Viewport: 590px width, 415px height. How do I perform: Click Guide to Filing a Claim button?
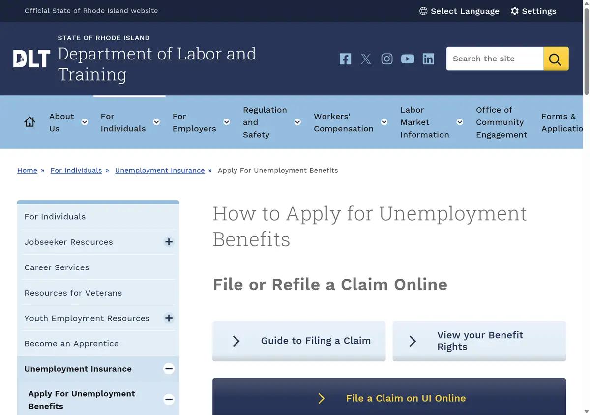[x=299, y=341]
